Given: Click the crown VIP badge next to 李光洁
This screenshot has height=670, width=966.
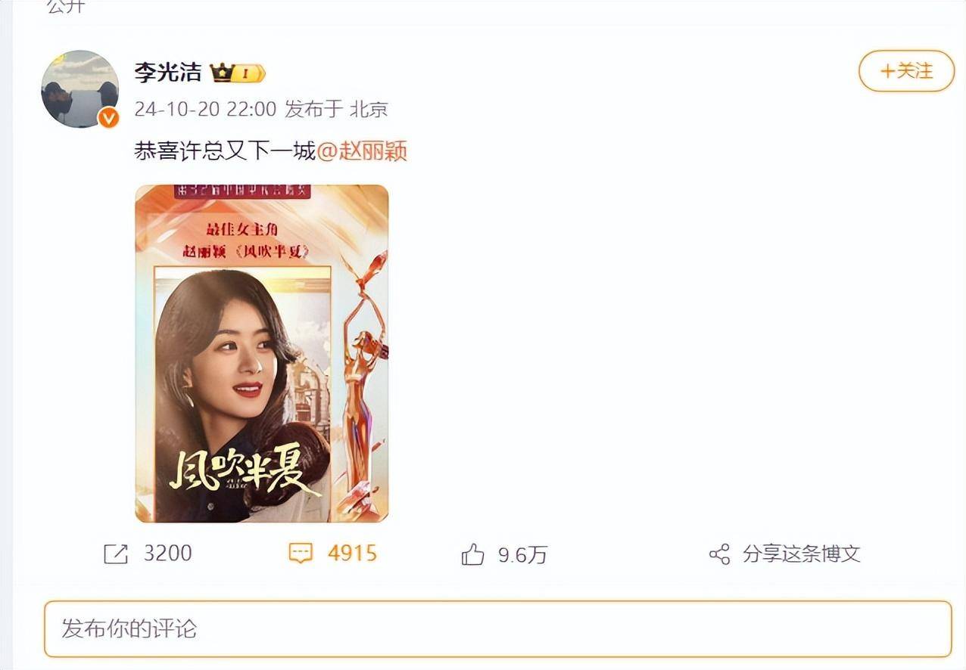Looking at the screenshot, I should click(x=238, y=73).
